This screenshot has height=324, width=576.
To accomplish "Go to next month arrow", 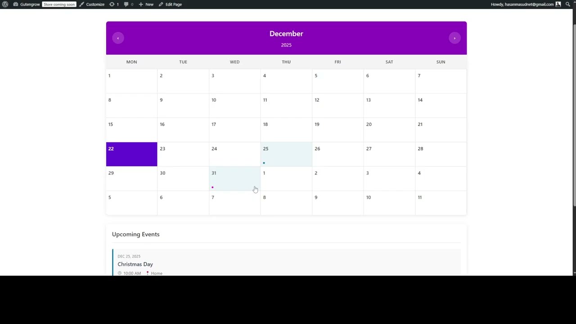I will (x=454, y=38).
